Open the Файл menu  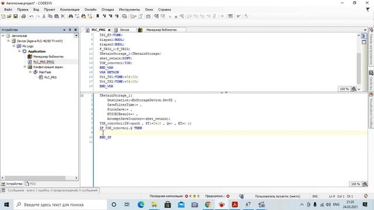click(8, 9)
